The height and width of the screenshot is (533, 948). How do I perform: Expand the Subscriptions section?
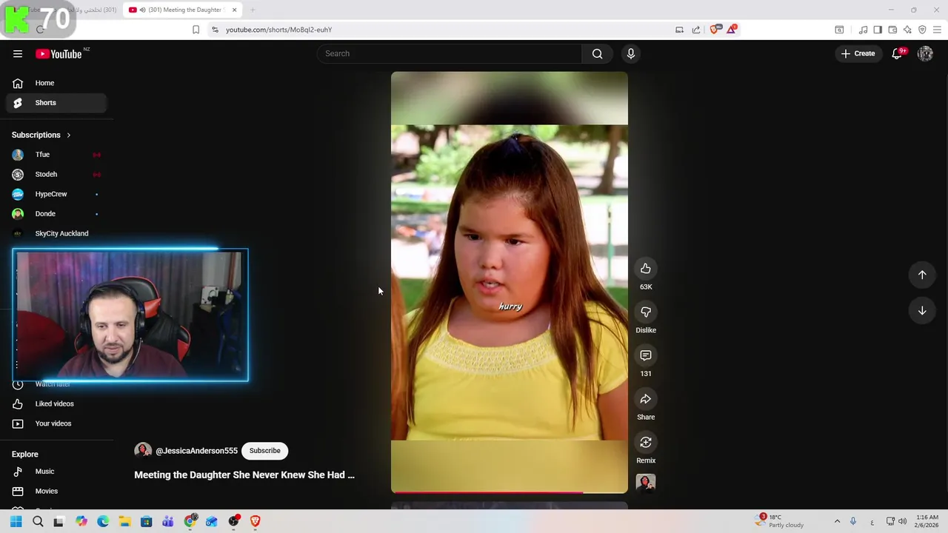[41, 135]
